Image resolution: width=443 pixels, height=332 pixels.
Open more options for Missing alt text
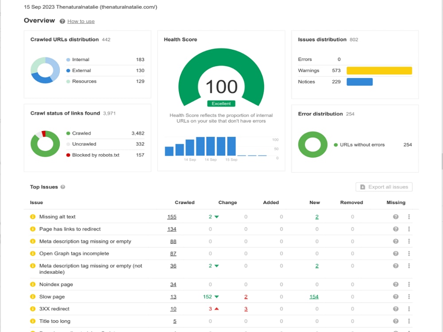[x=409, y=217]
